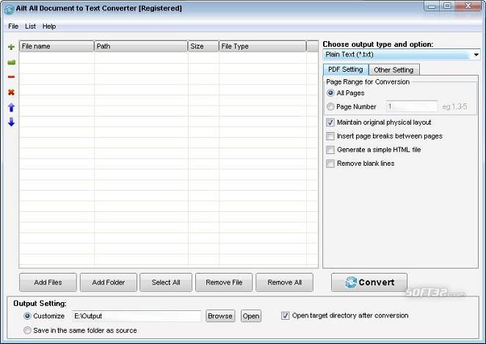486x344 pixels.
Task: Click the blue up arrow move-up icon
Action: pos(11,107)
